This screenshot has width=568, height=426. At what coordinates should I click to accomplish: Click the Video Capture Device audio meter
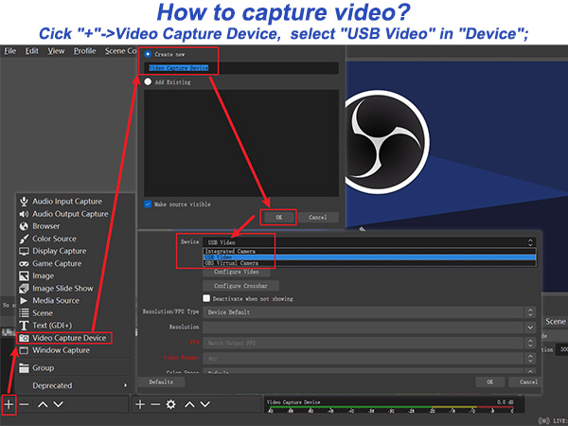coord(391,409)
